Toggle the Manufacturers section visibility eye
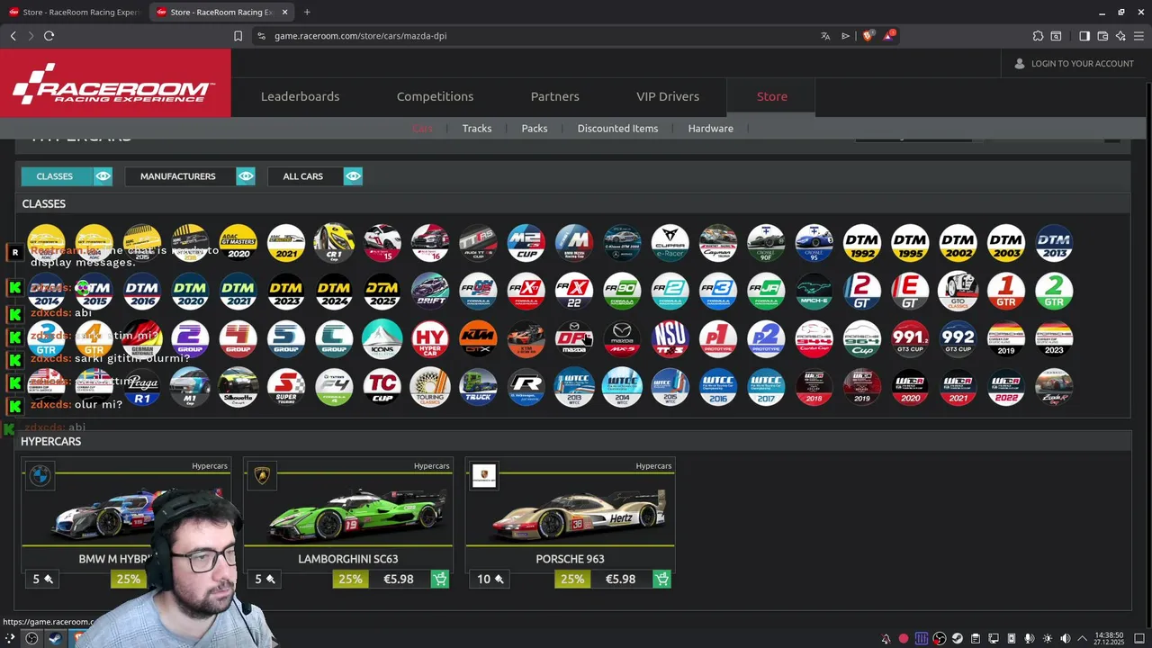The image size is (1152, 648). click(246, 176)
